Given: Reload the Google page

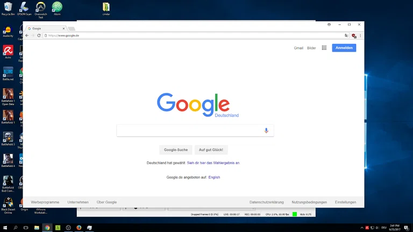Looking at the screenshot, I should [x=39, y=35].
